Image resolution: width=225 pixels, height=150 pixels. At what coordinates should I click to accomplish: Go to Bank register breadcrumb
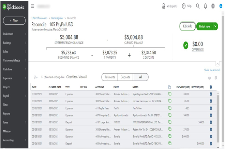coord(57,18)
